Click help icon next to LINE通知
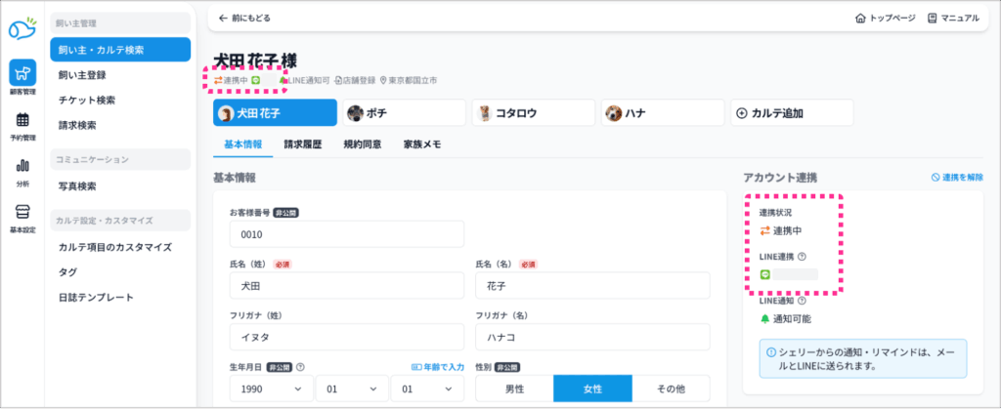Screen dimensions: 1001x409 [x=803, y=301]
